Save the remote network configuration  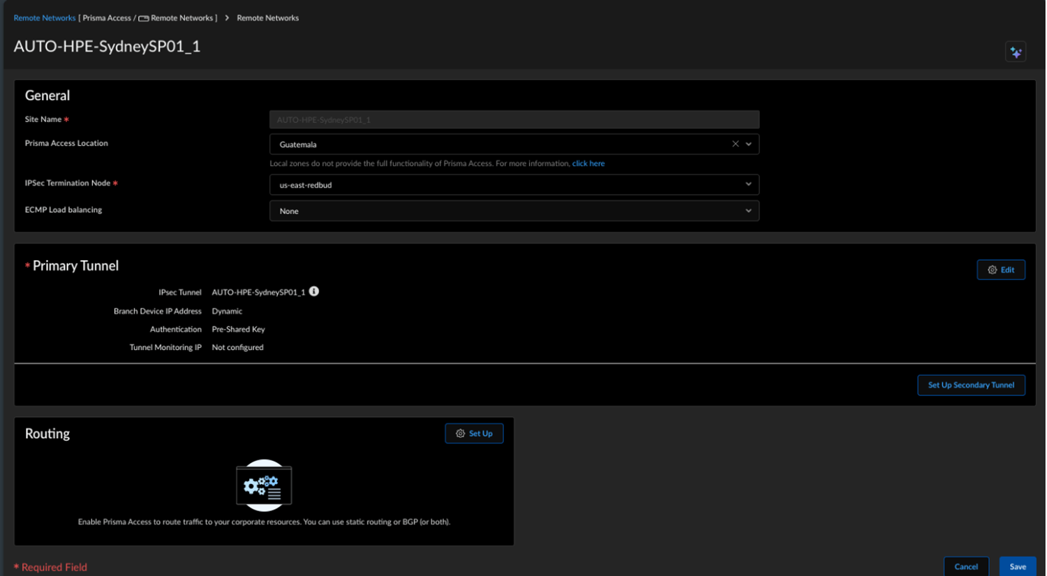[1018, 566]
